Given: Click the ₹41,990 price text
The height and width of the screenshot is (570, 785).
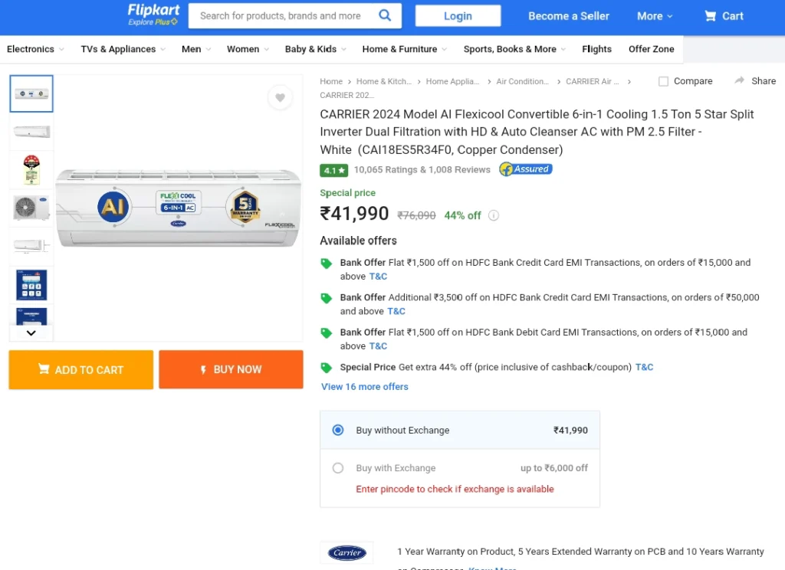Looking at the screenshot, I should tap(354, 214).
